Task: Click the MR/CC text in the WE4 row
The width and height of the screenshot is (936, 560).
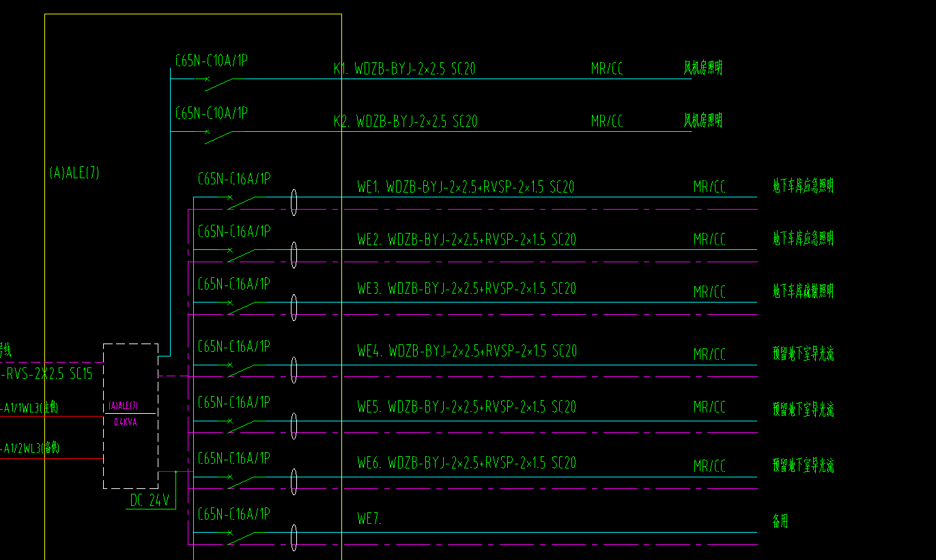Action: (709, 354)
